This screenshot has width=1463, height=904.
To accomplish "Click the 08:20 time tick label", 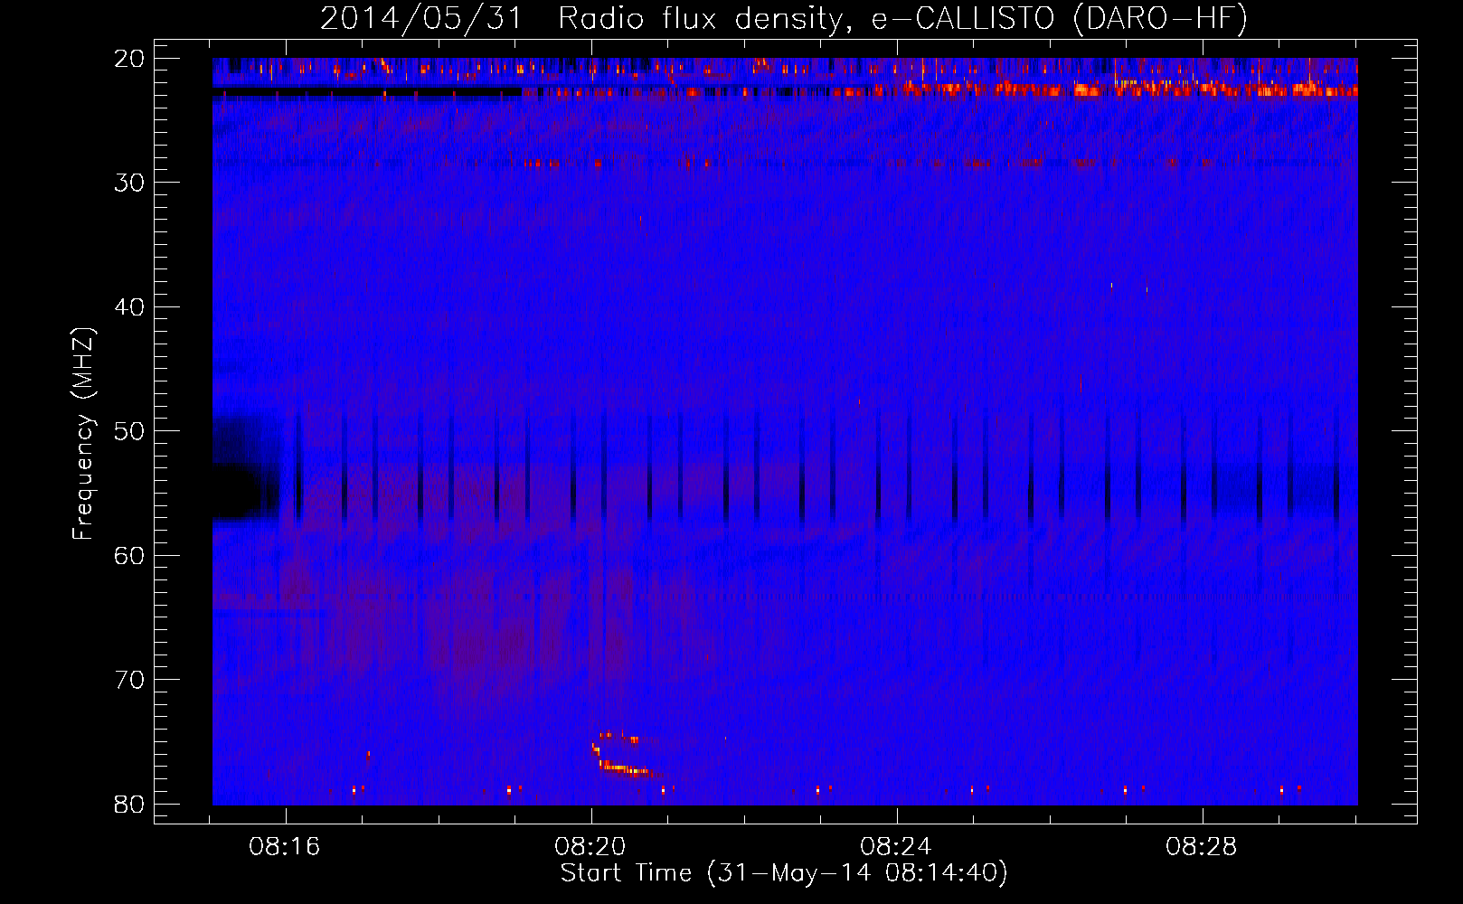I will pyautogui.click(x=590, y=847).
